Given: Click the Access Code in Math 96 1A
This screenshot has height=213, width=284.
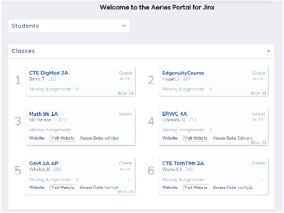Looking at the screenshot, I should pyautogui.click(x=99, y=138).
